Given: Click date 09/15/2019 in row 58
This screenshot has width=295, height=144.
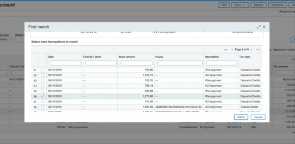Looking at the screenshot, I should (55, 107).
